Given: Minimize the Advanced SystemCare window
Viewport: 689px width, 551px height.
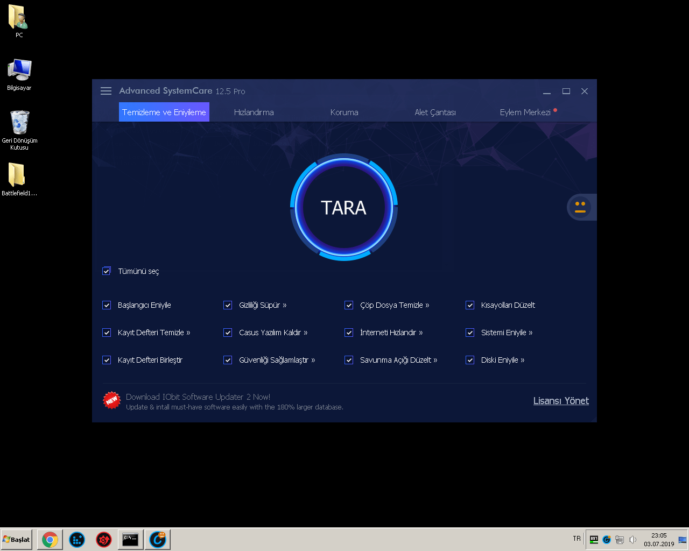Looking at the screenshot, I should (x=547, y=91).
